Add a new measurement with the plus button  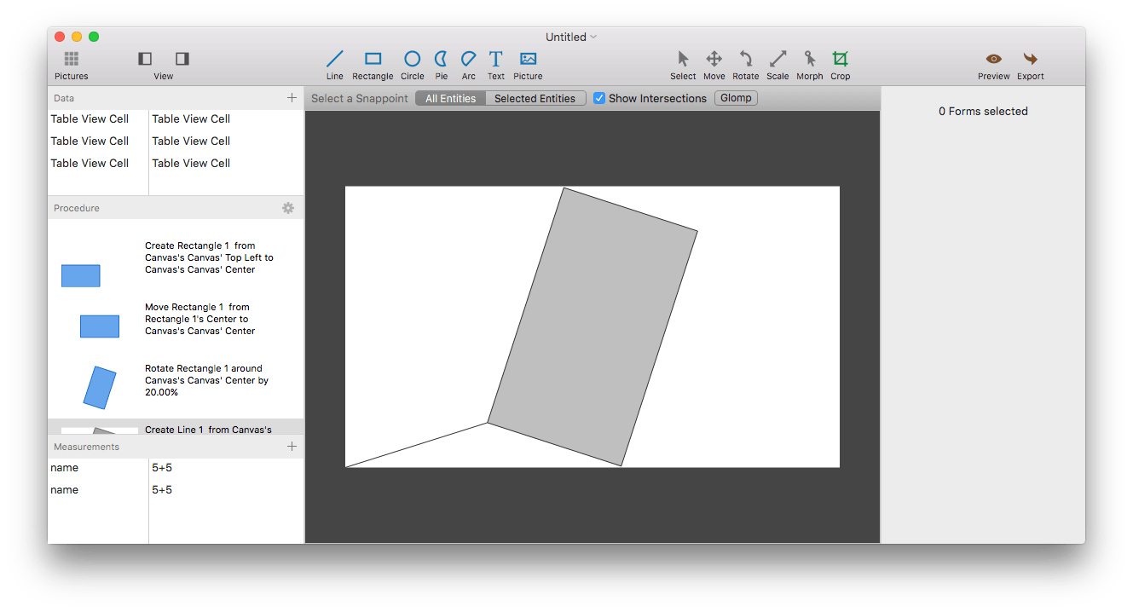tap(292, 446)
